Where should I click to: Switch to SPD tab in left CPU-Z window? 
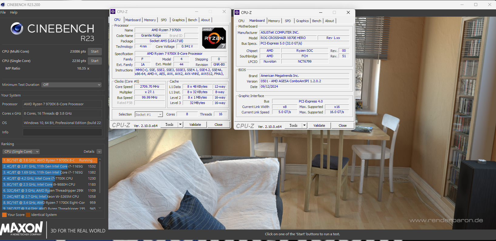pyautogui.click(x=164, y=20)
